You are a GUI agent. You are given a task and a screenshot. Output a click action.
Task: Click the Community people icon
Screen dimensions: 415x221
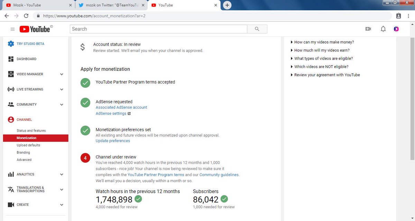click(11, 104)
